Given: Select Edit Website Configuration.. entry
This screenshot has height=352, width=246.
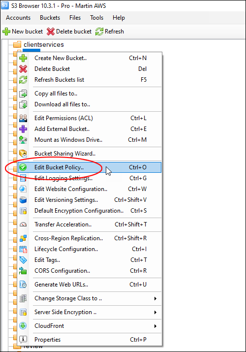Looking at the screenshot, I should point(90,189).
